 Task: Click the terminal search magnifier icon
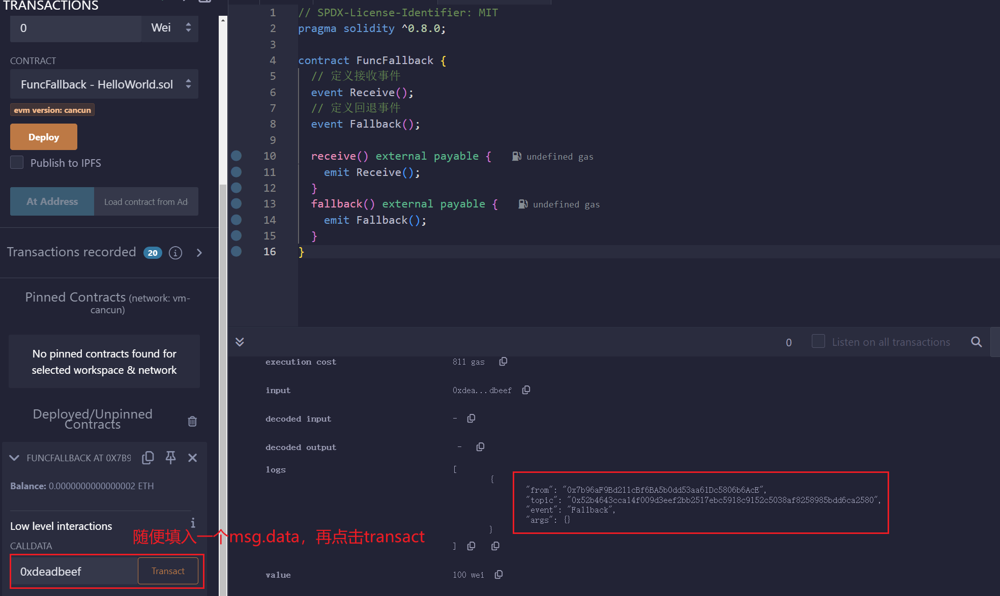pos(976,342)
